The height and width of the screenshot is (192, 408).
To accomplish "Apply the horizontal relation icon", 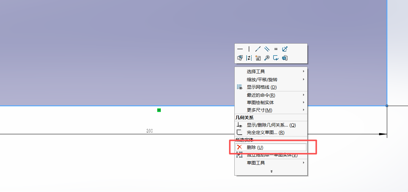I will (240, 49).
